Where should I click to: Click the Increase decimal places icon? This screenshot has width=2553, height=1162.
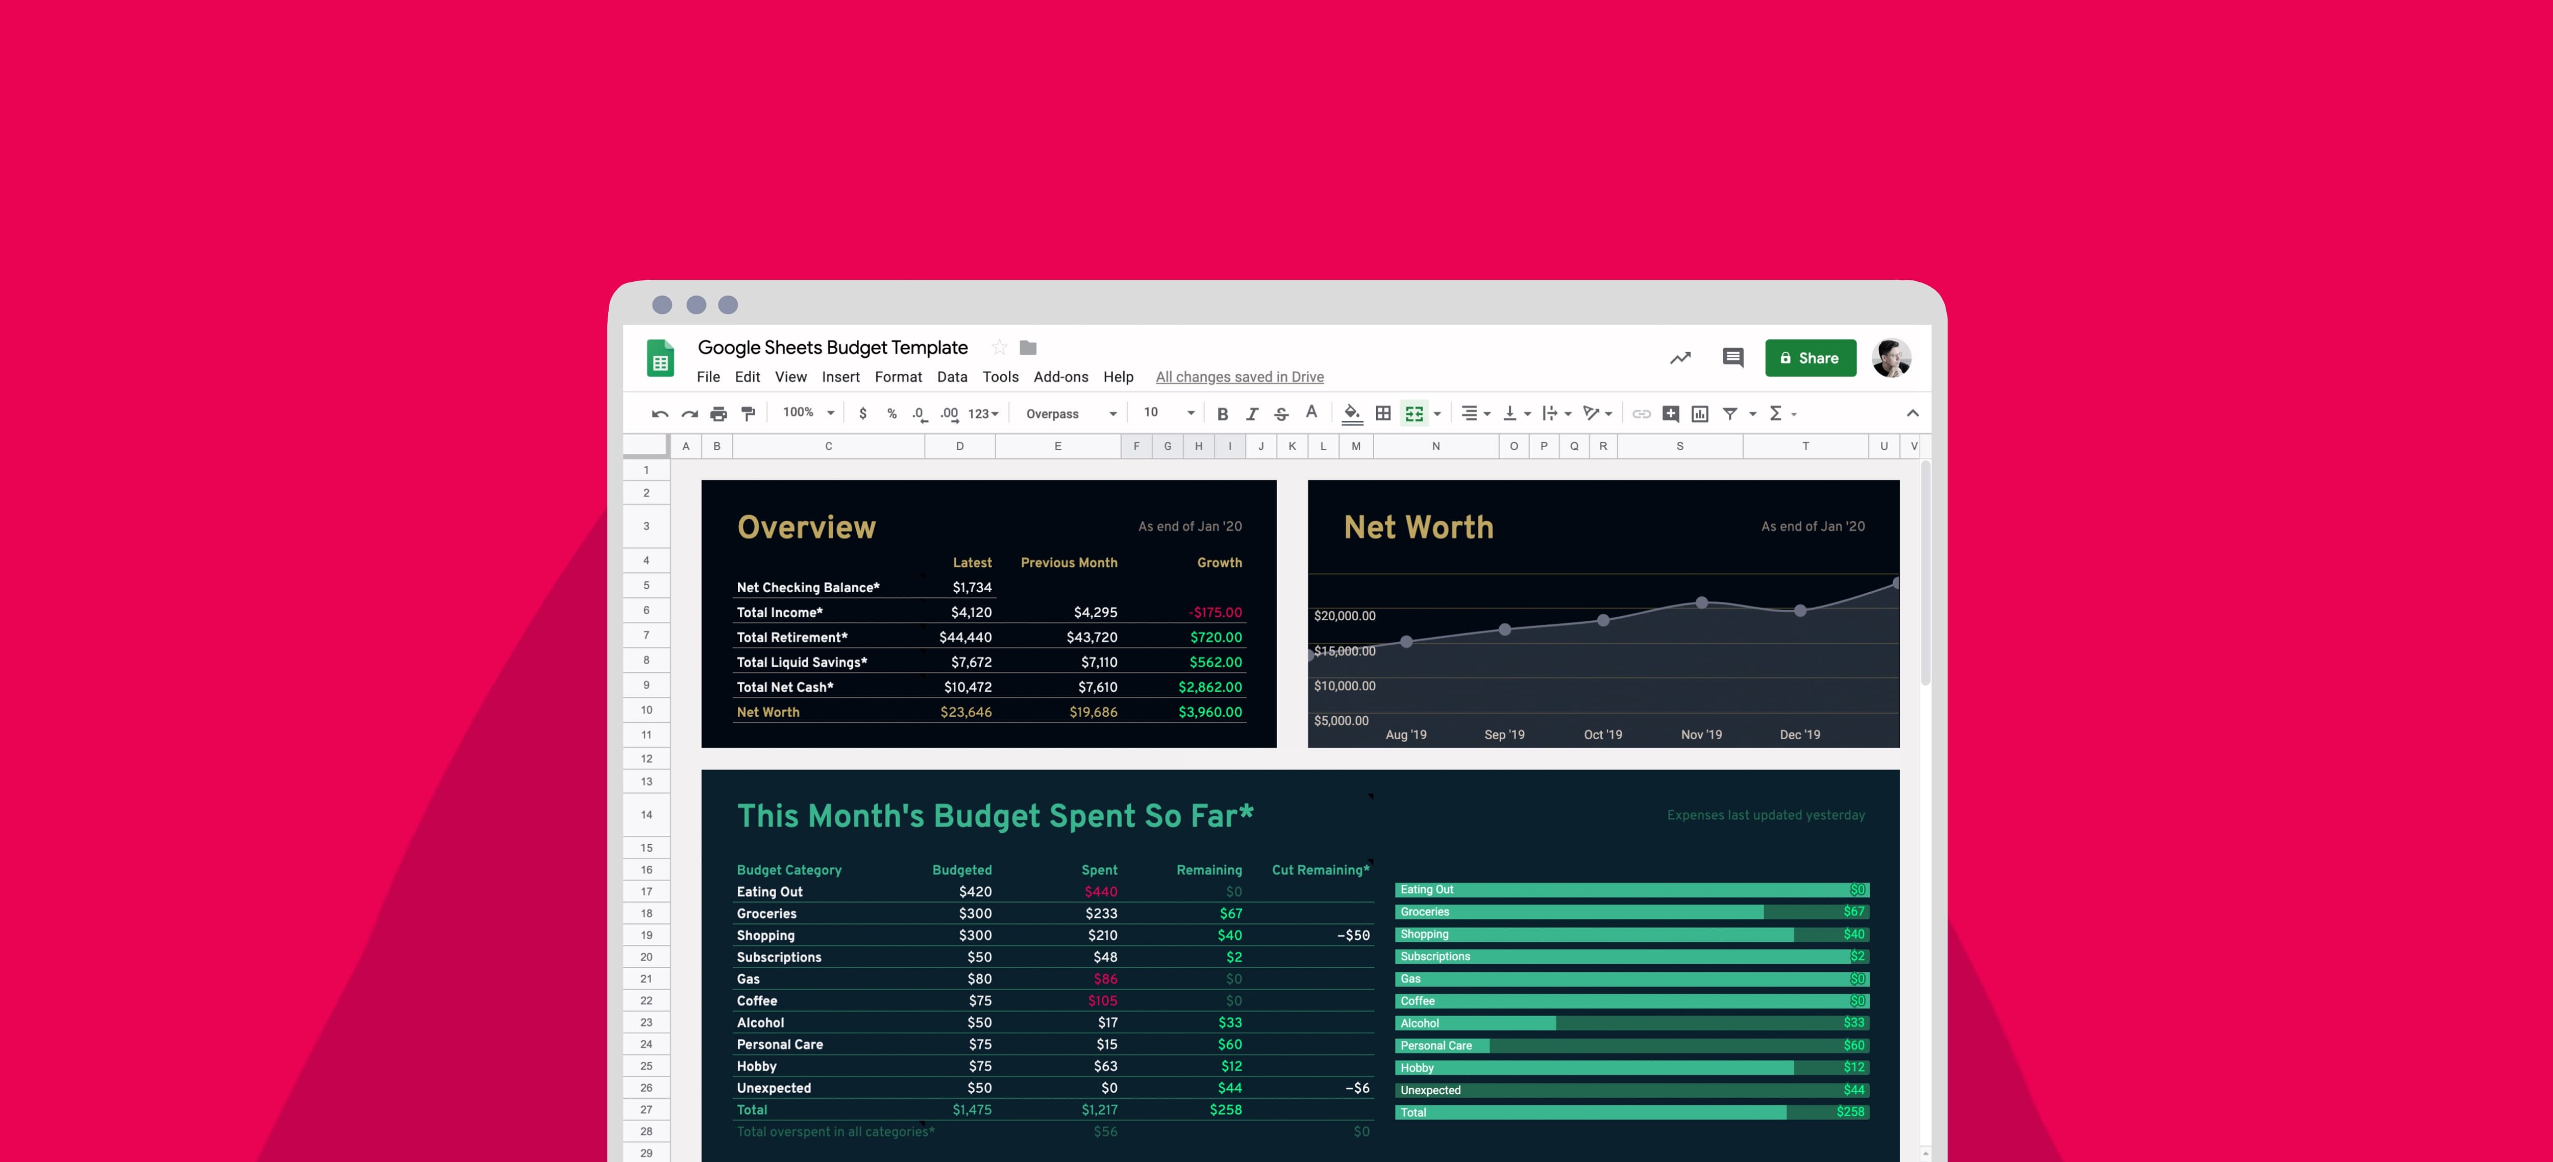[x=949, y=414]
